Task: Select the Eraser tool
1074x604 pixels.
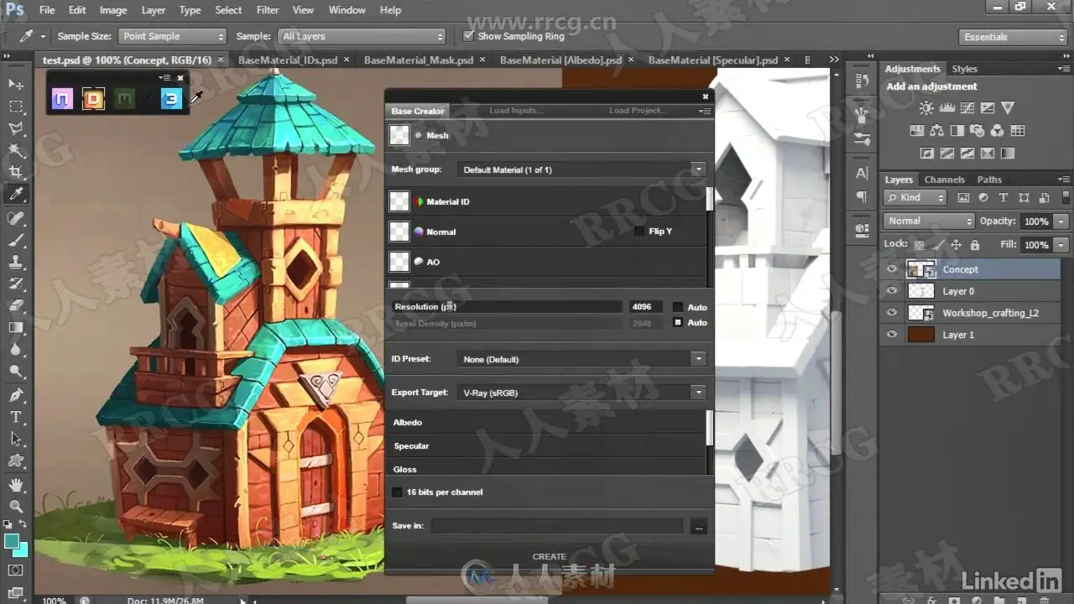Action: tap(15, 305)
